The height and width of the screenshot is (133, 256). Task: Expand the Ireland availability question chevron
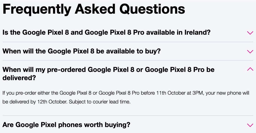tap(250, 33)
